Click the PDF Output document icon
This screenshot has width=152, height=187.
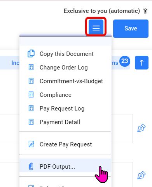click(31, 166)
